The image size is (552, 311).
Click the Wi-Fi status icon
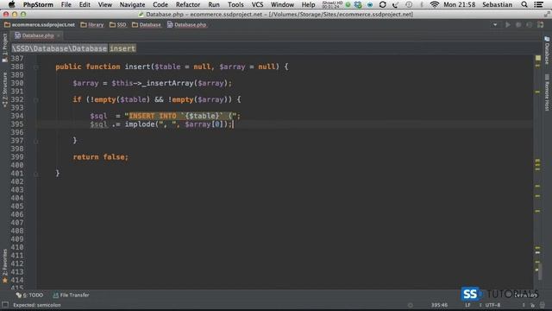(435, 4)
